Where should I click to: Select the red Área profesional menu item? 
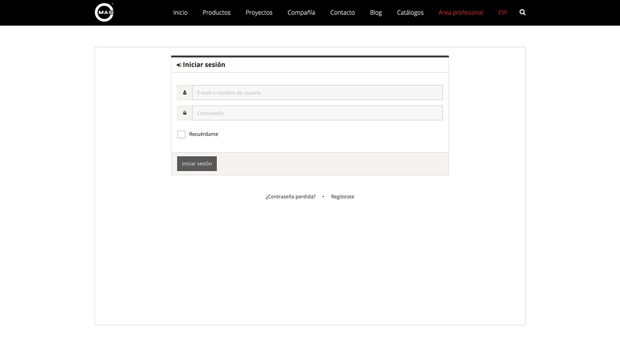[461, 12]
